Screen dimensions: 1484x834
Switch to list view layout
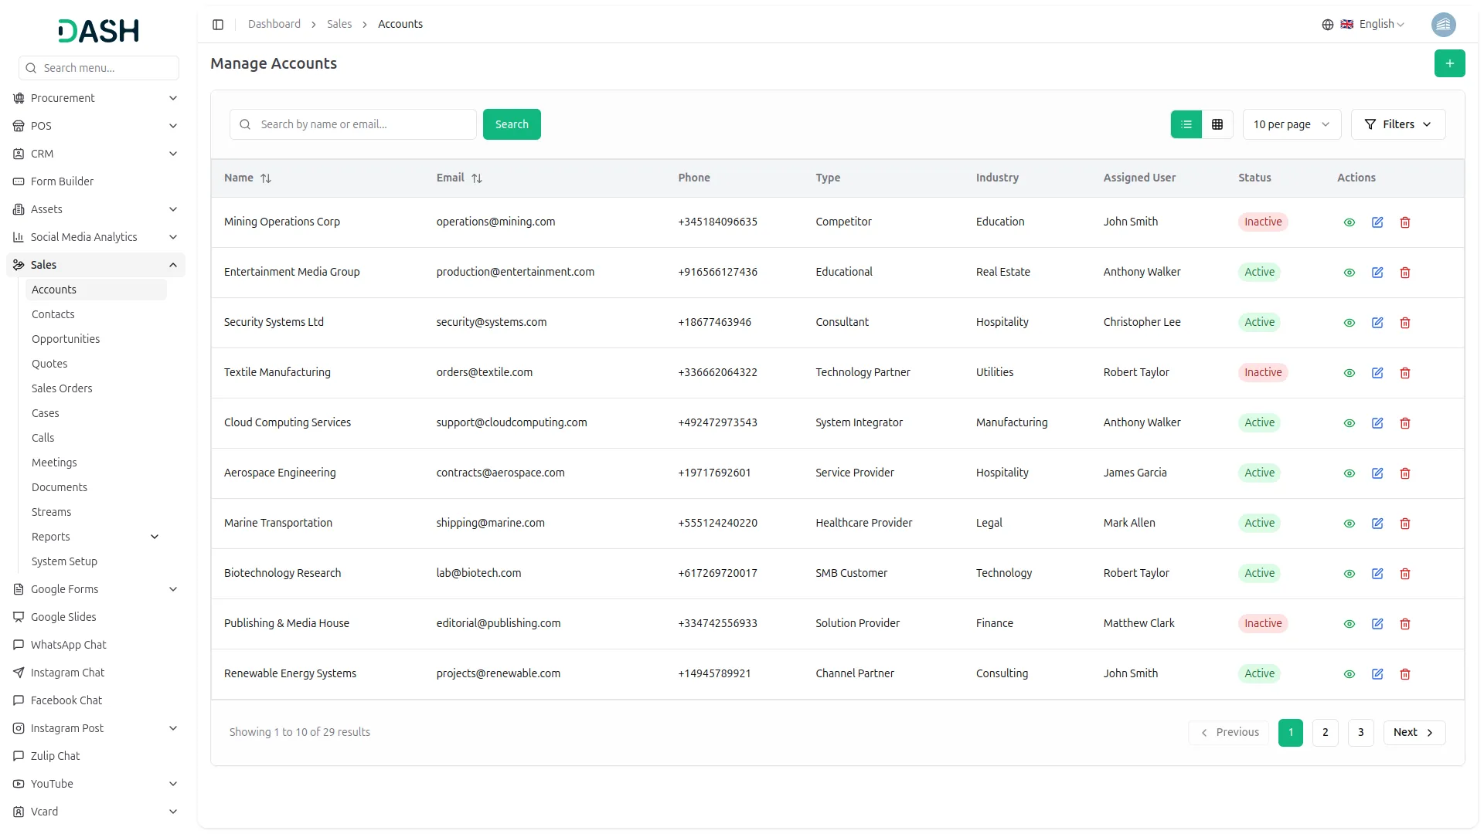1186,124
